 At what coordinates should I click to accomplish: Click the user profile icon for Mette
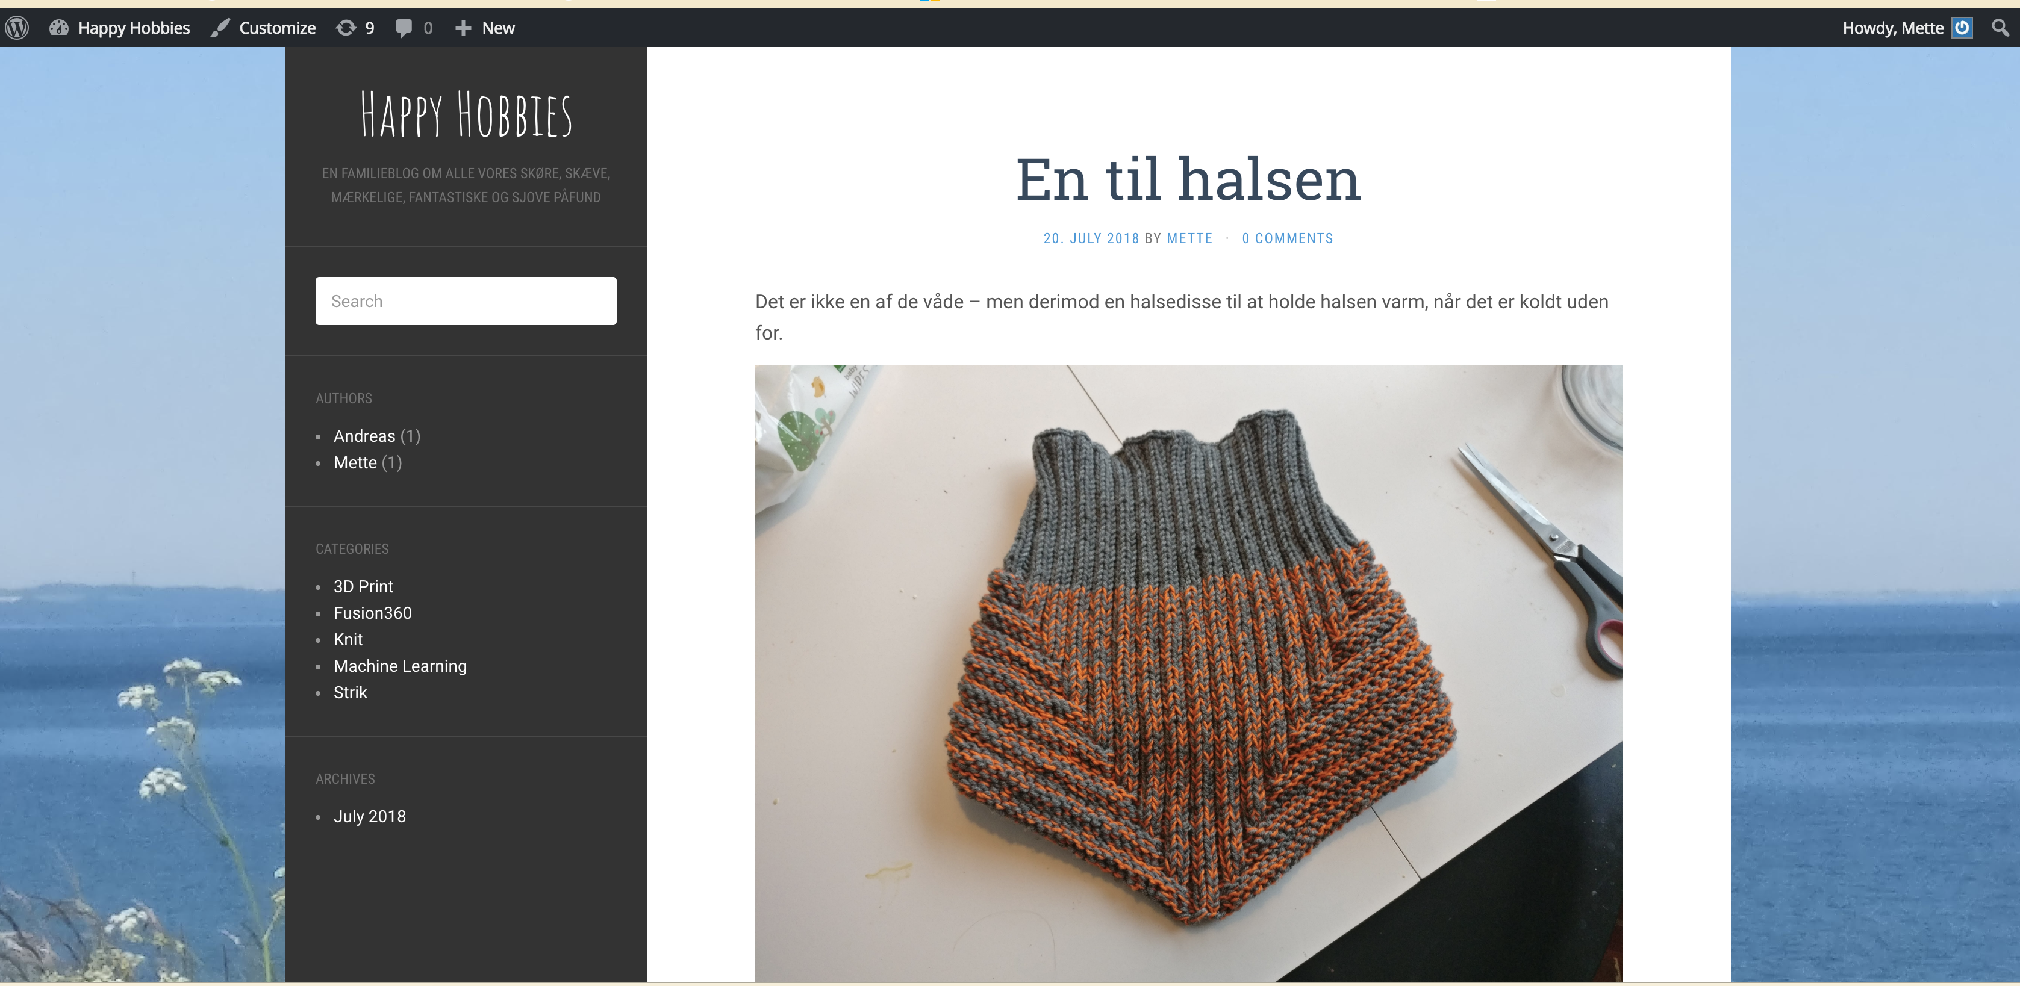coord(1965,28)
